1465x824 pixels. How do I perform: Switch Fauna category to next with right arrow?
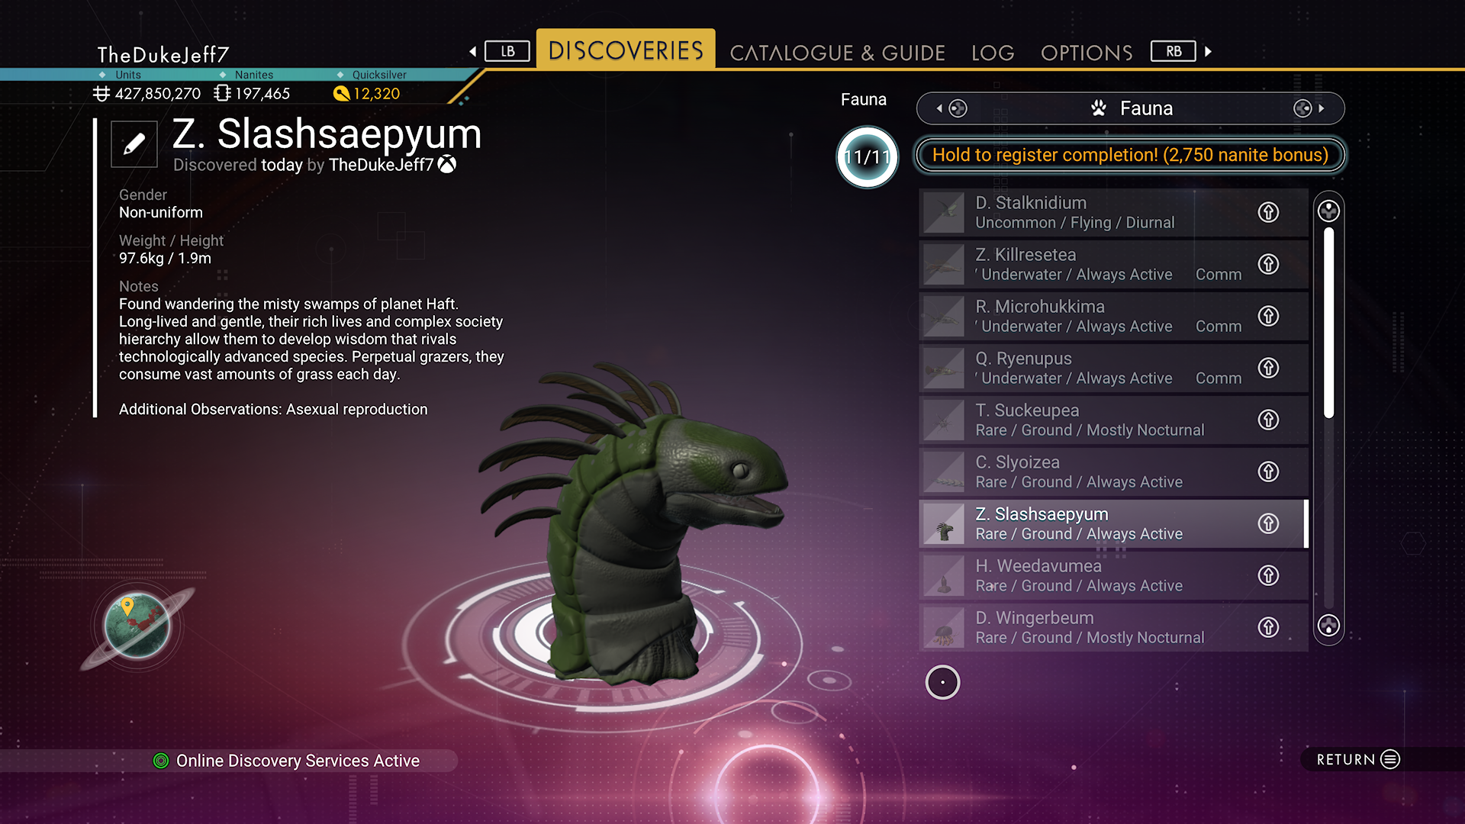[x=1321, y=108]
